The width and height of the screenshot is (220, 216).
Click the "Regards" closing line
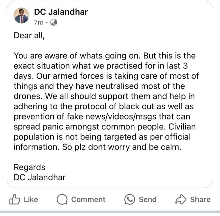coord(29,167)
